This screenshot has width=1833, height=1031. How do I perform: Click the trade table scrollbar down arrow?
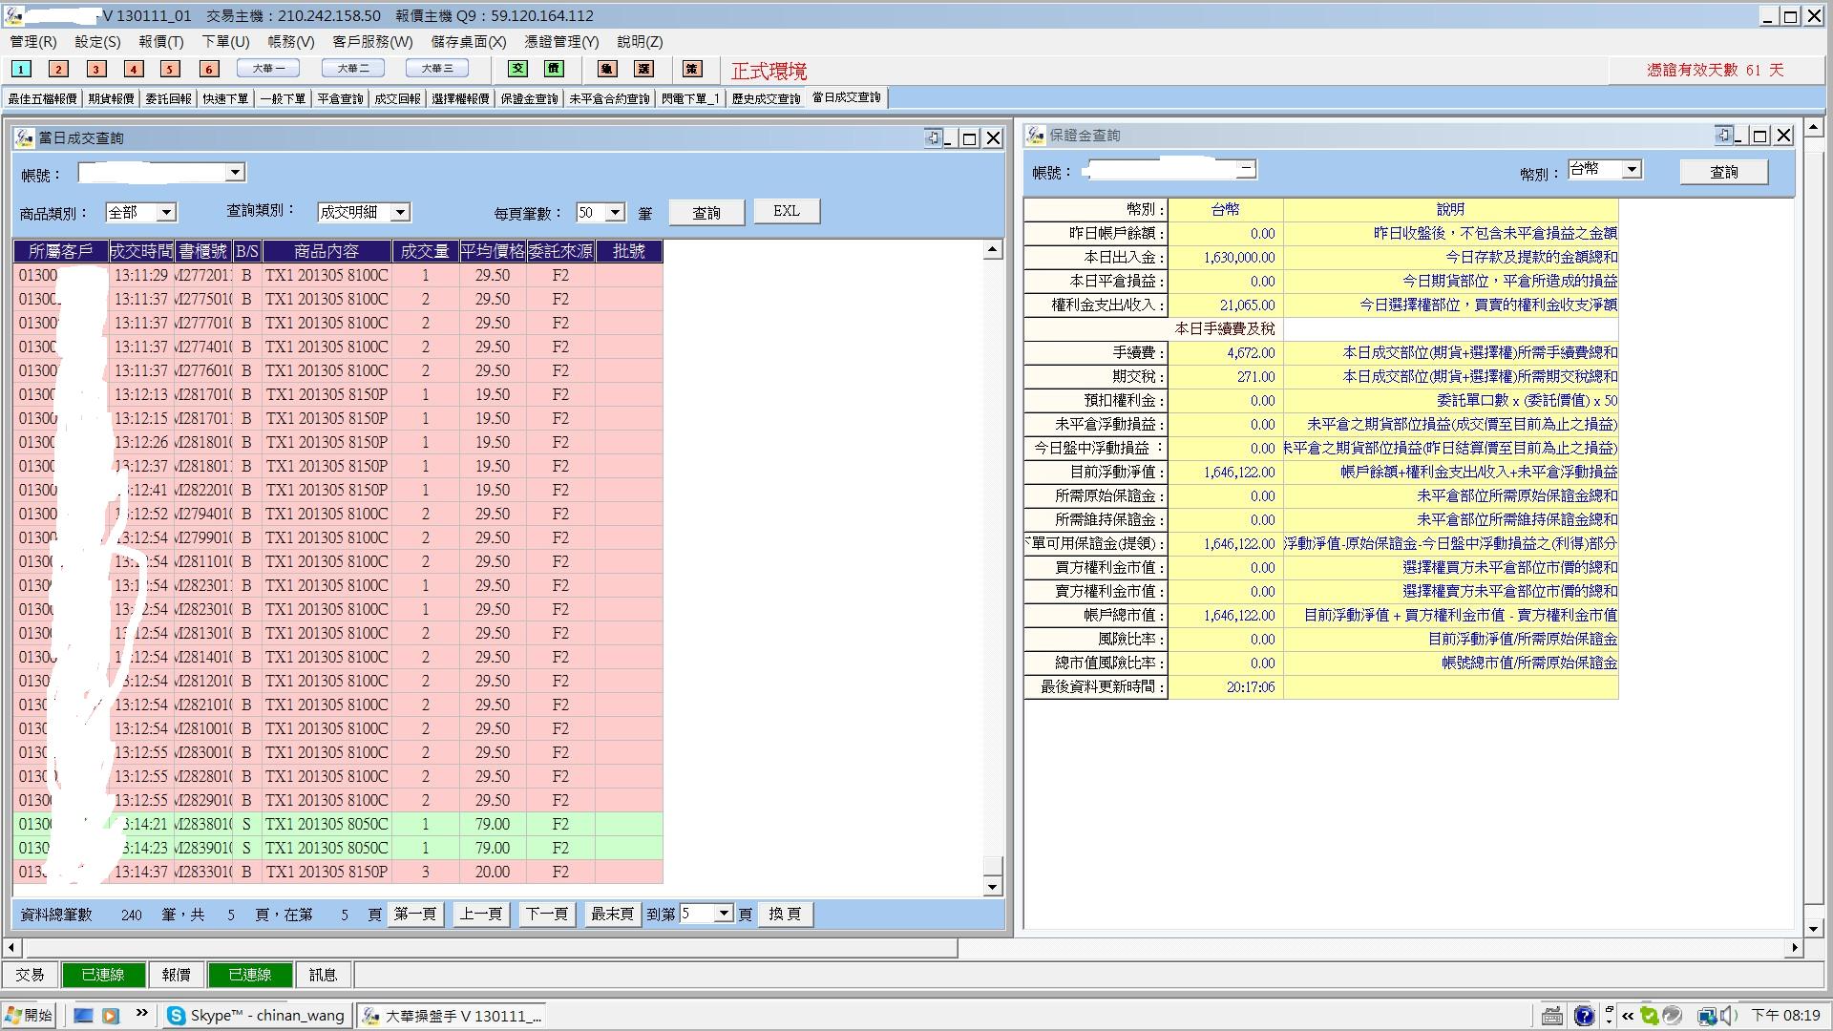tap(993, 887)
